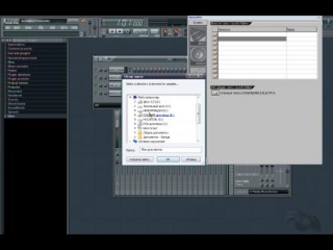The image size is (333, 250).
Task: Open the Audio settings speaker icon
Action: pyautogui.click(x=198, y=56)
